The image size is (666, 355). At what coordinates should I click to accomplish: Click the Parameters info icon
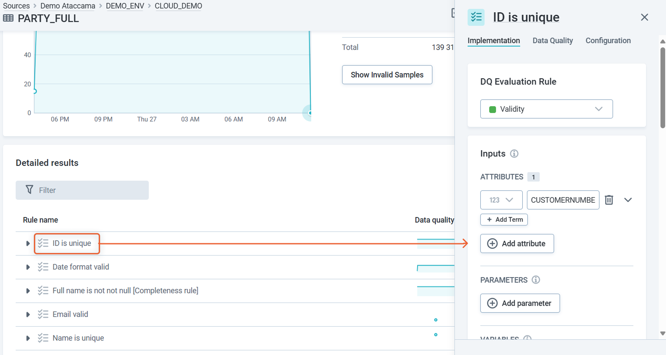[536, 280]
